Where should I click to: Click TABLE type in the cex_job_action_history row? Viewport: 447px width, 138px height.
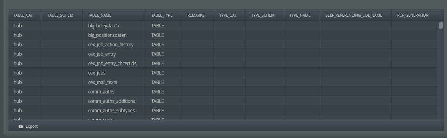pyautogui.click(x=158, y=44)
